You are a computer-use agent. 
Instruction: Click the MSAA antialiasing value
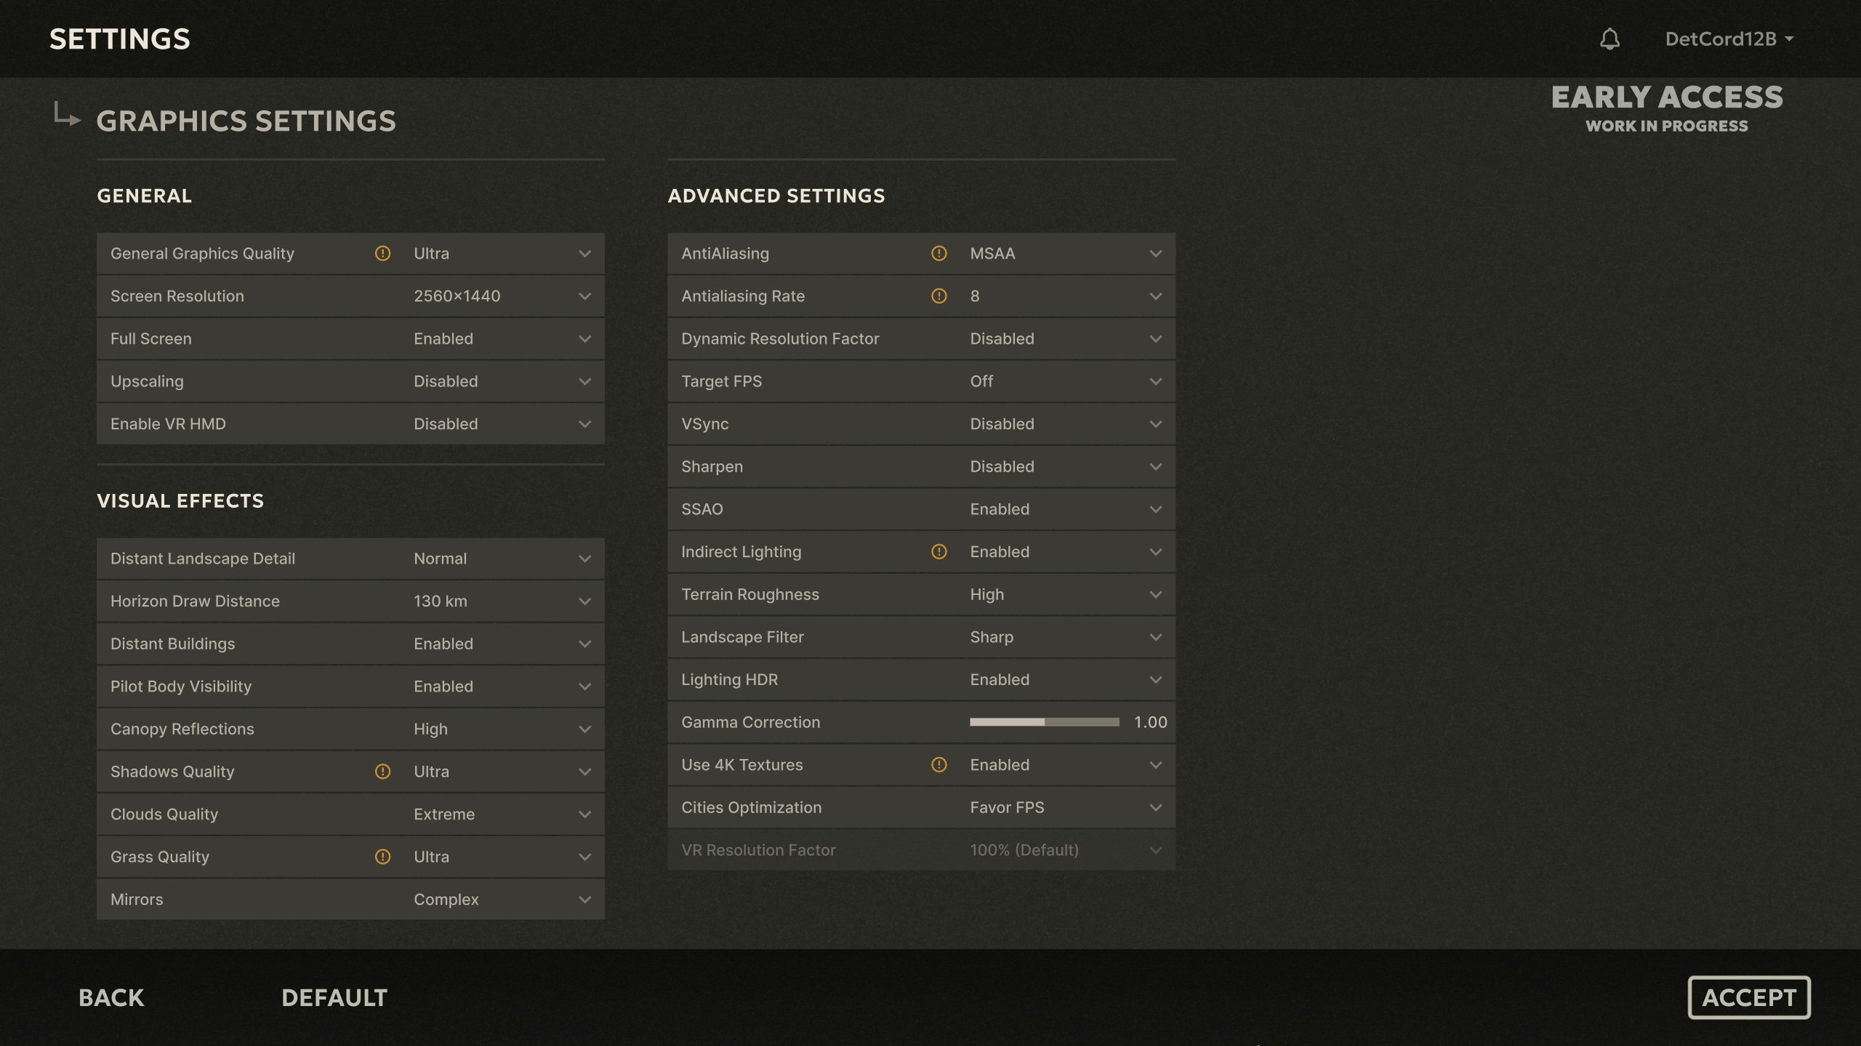(992, 254)
